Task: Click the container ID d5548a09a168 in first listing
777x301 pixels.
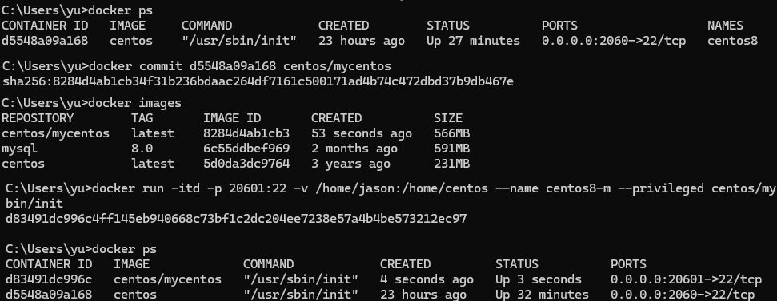Action: point(45,41)
